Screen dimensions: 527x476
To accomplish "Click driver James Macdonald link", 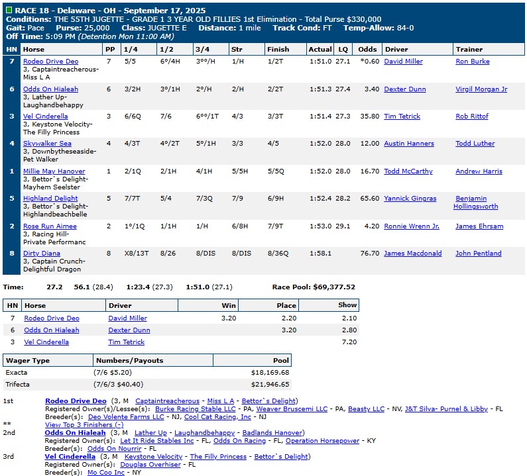I will click(412, 254).
